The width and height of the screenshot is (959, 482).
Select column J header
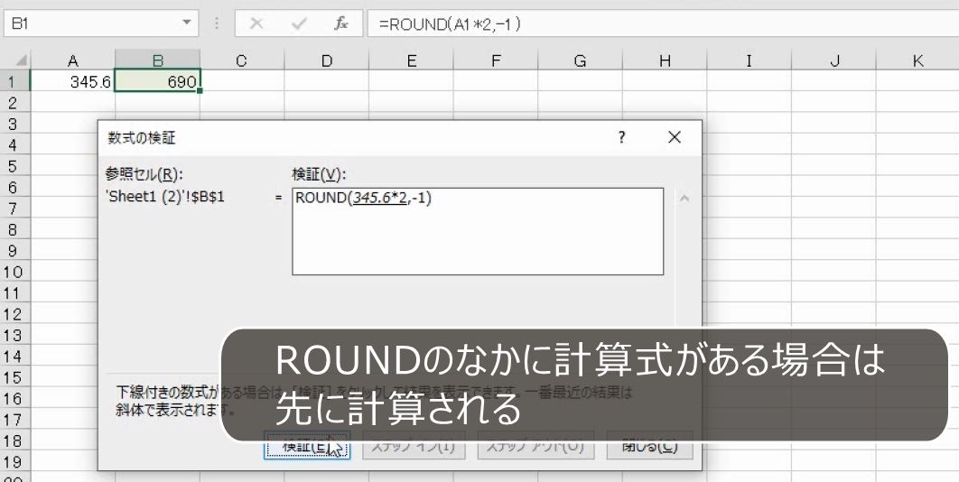(833, 60)
